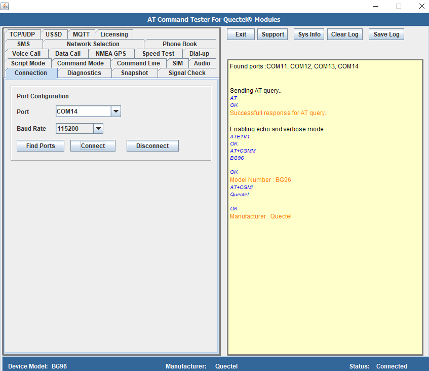
Task: Open the NMEA GPS tab
Action: tap(111, 53)
